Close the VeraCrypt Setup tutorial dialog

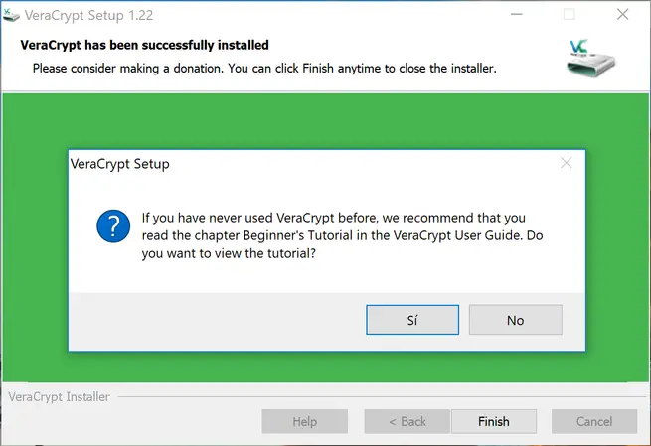[x=566, y=164]
